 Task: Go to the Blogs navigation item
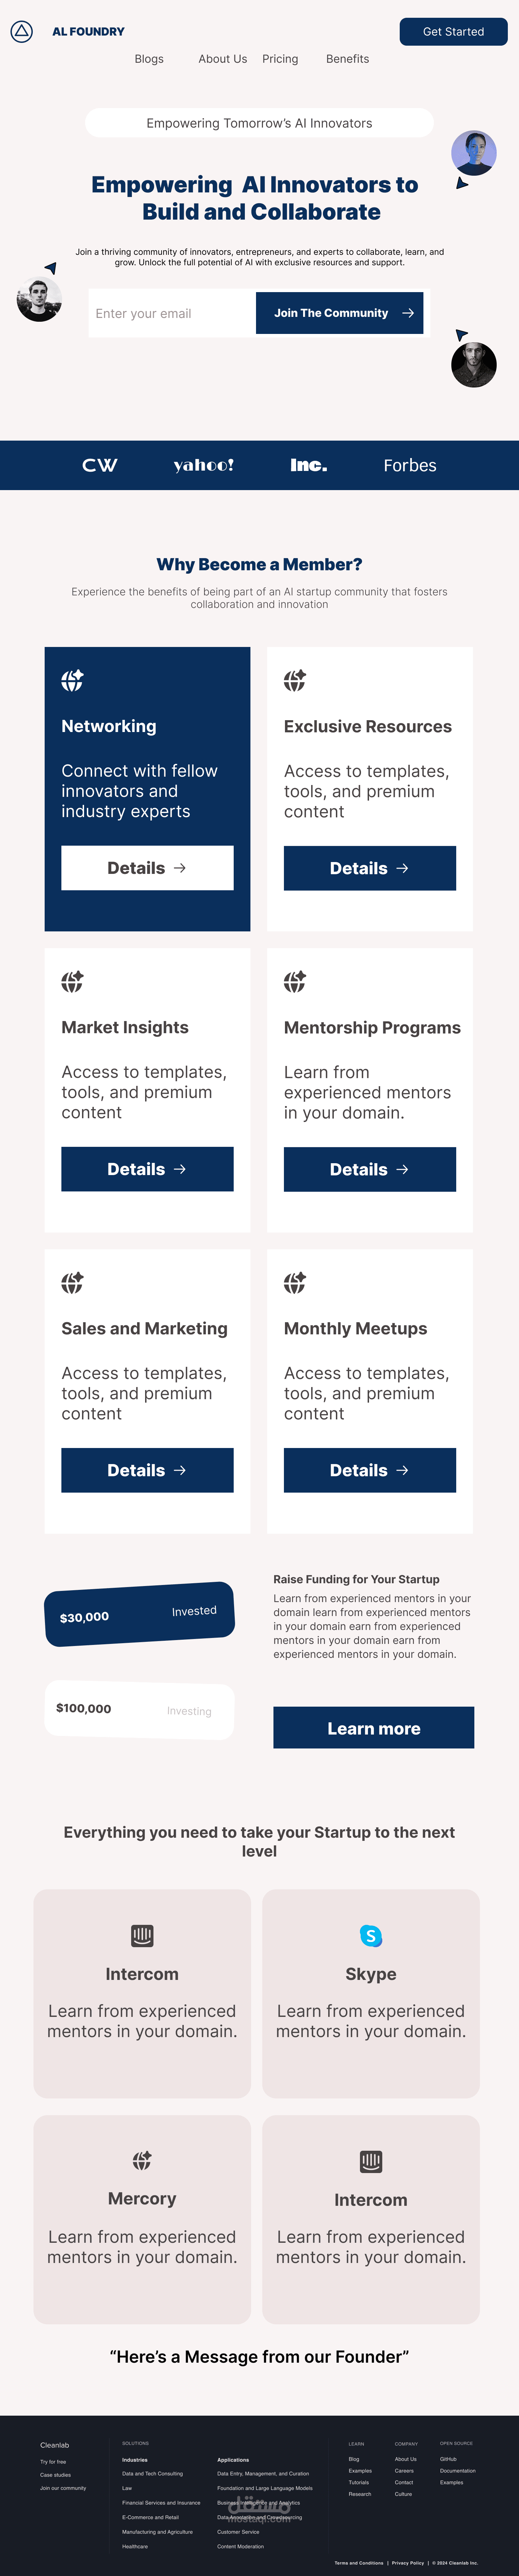[149, 59]
